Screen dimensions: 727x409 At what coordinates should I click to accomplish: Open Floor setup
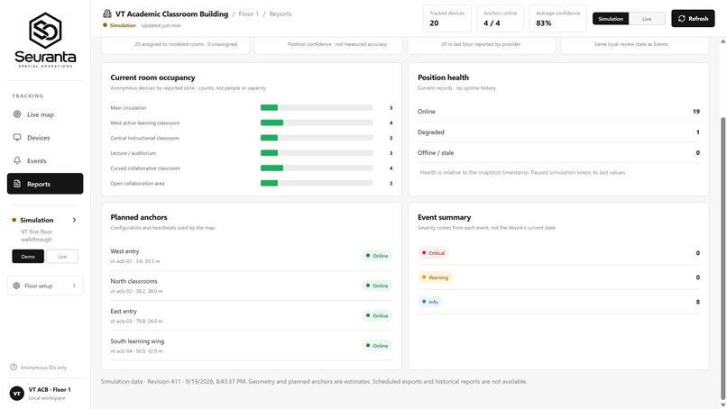[45, 286]
